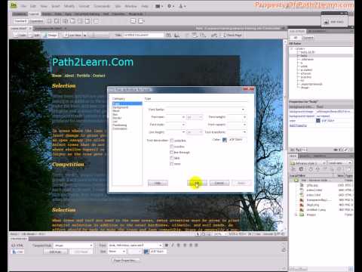
Task: Toggle Bold in the Properties inspector
Action: 167,245
